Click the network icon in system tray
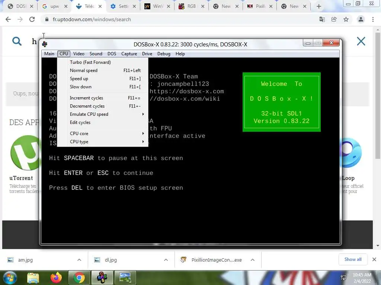Viewport: 381px width, 285px height. point(343,278)
